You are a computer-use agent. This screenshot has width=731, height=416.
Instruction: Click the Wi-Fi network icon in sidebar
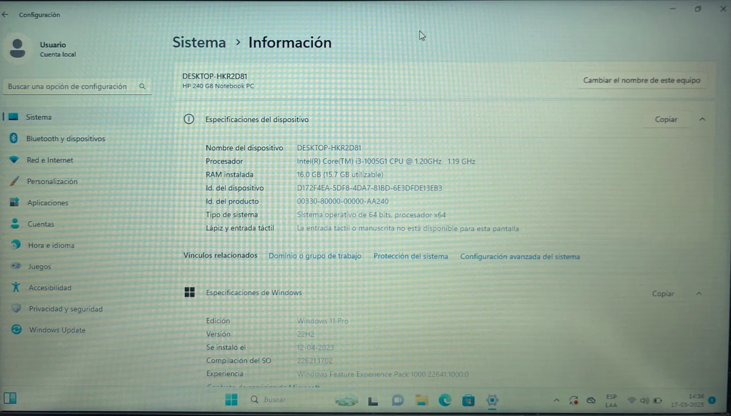pyautogui.click(x=14, y=160)
